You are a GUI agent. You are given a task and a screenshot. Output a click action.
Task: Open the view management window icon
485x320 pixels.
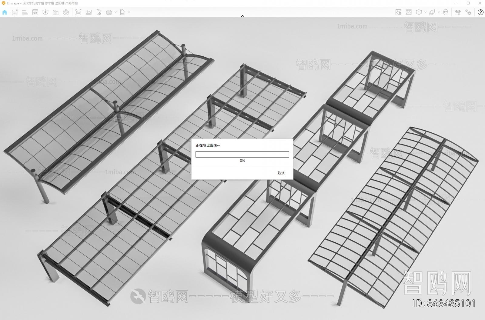35,12
